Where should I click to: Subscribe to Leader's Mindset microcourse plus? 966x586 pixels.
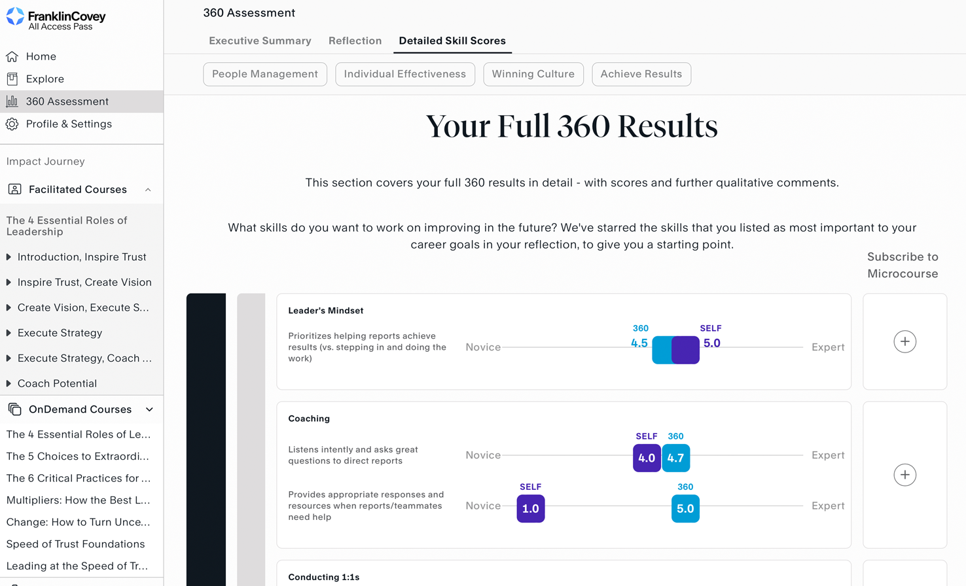pos(904,341)
